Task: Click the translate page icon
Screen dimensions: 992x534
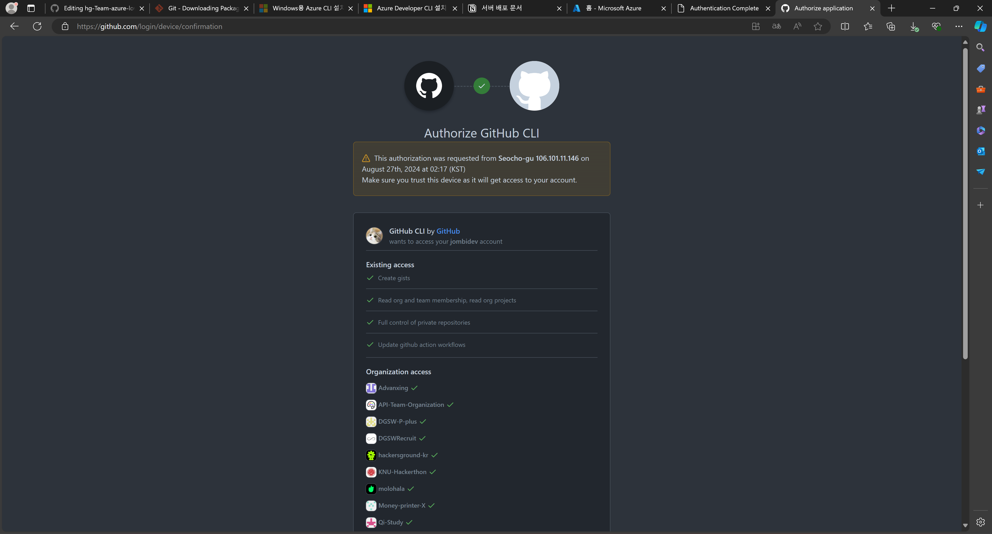Action: pyautogui.click(x=776, y=26)
